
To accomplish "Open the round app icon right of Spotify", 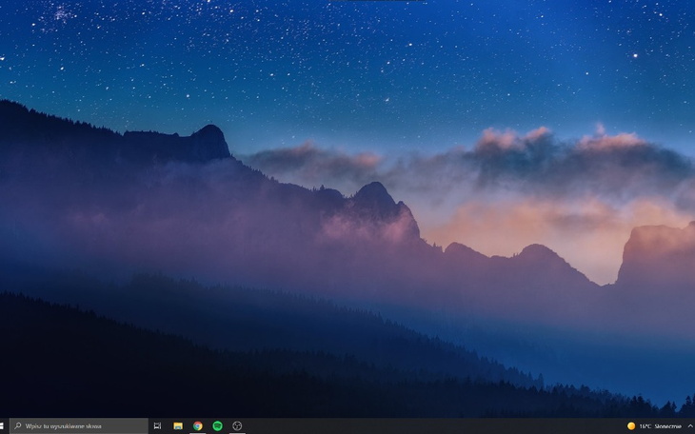I will (237, 426).
